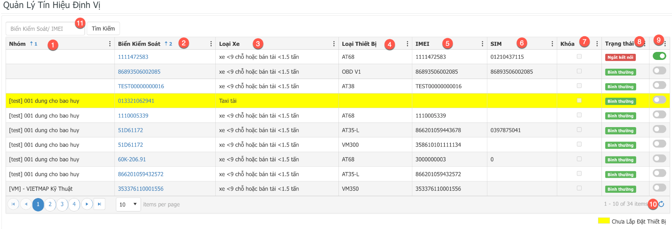
Task: Enable the switch in row 1110005339
Action: tap(659, 114)
